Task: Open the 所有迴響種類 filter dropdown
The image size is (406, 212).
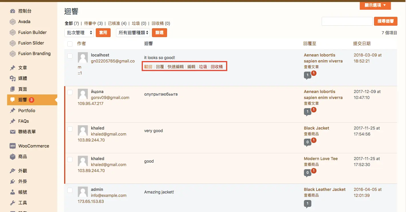Action: coord(133,33)
